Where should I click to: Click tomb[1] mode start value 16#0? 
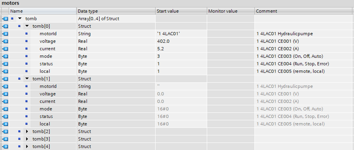181,109
